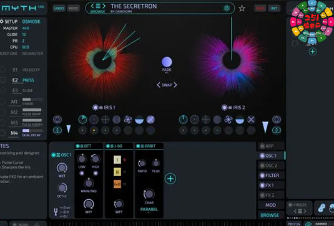Go to the next preset with the right chevron
This screenshot has width=334, height=226.
click(104, 6)
